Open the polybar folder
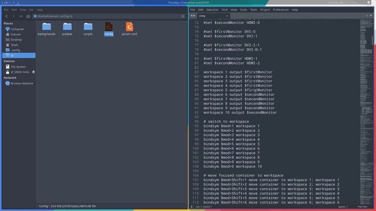 [67, 29]
